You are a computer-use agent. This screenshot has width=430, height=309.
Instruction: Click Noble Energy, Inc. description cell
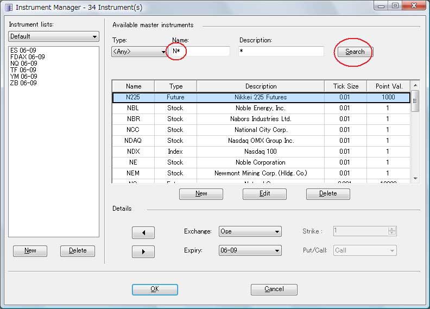[x=261, y=108]
